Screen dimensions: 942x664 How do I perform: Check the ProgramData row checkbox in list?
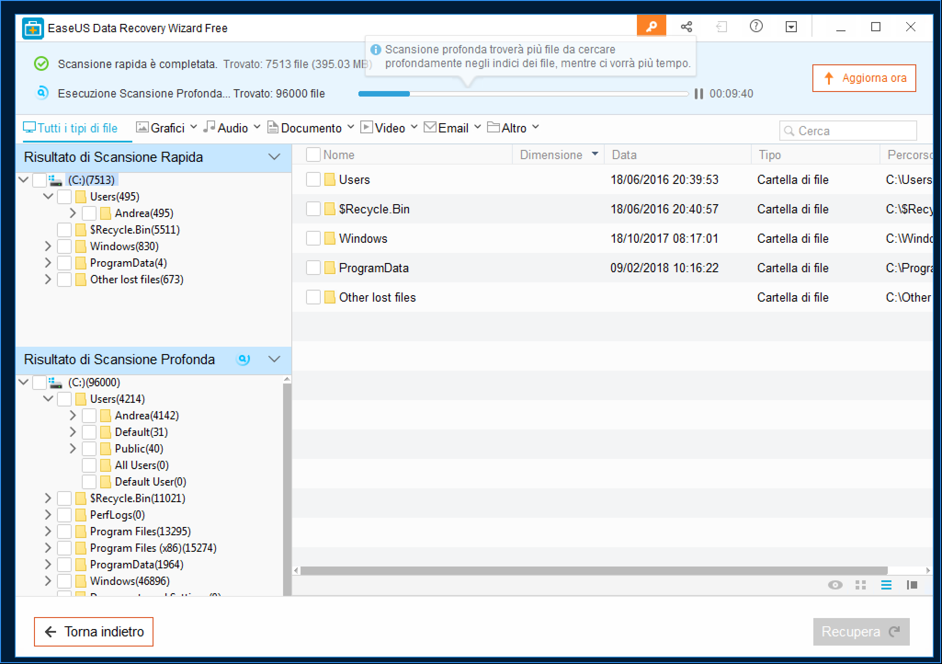click(x=313, y=268)
